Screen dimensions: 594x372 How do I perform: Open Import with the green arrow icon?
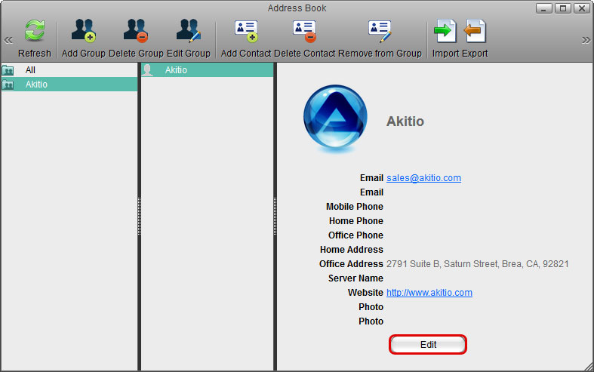(445, 31)
